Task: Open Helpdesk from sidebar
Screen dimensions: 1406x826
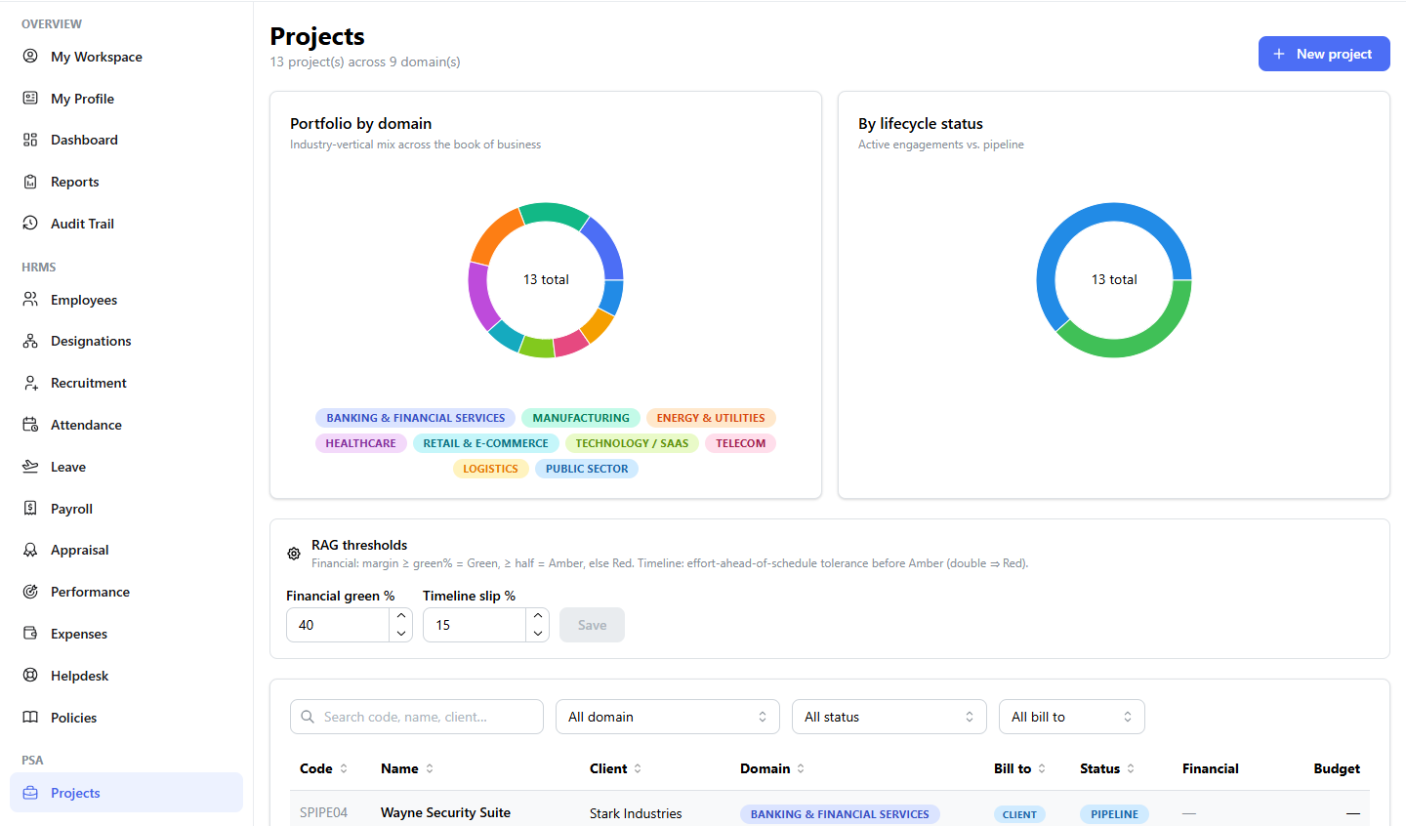Action: click(126, 676)
